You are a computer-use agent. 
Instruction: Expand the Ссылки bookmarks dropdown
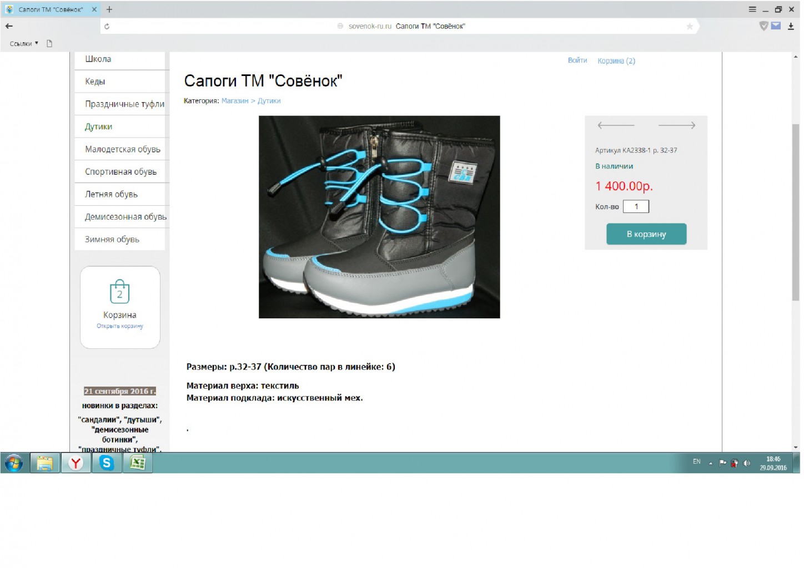[x=24, y=43]
